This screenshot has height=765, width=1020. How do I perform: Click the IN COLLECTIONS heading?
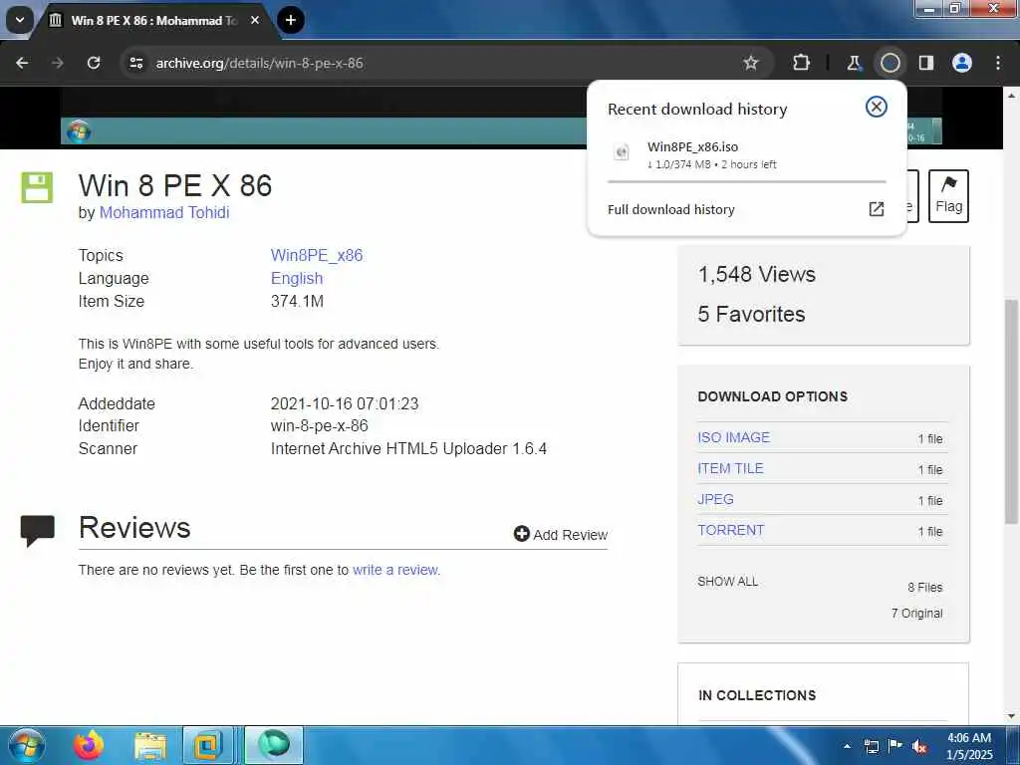757,695
